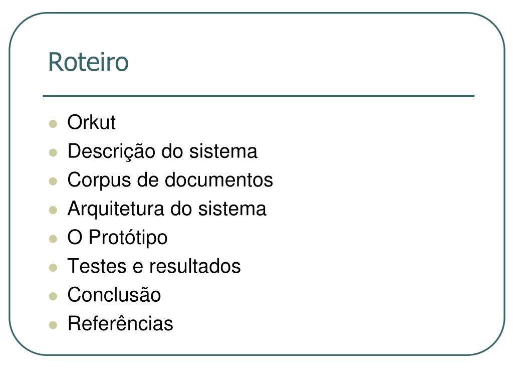Select the O Protótipo bullet text
This screenshot has width=513, height=385.
click(x=117, y=238)
